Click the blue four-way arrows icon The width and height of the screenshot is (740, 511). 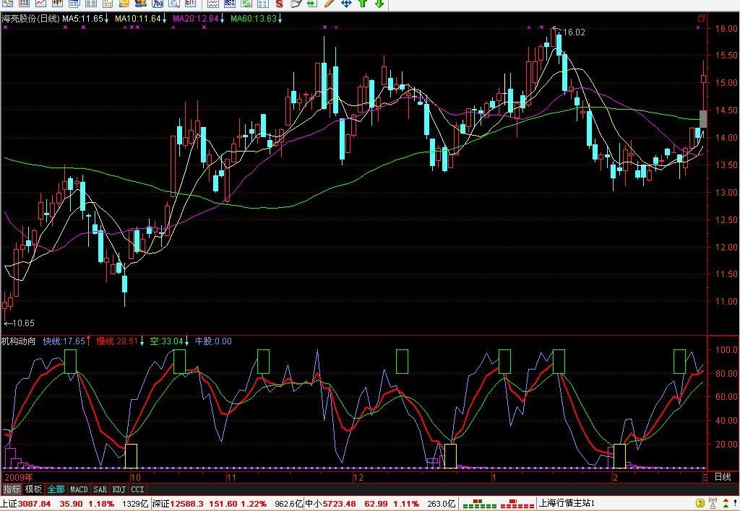tap(346, 4)
